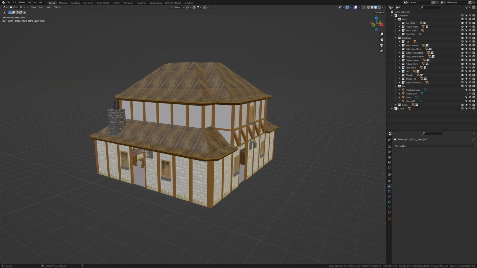Click the outliner search field

click(430, 7)
